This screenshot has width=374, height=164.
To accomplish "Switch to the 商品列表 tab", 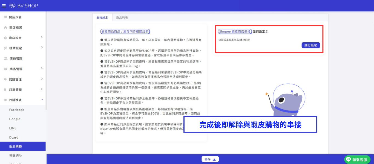I will tap(122, 17).
